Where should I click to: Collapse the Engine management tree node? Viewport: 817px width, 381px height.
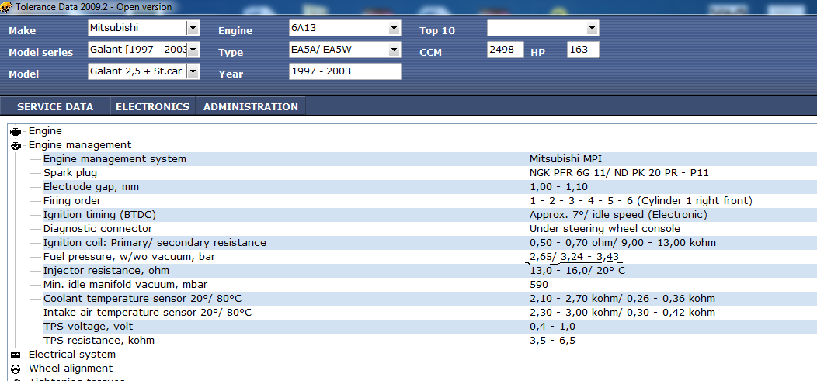coord(80,145)
